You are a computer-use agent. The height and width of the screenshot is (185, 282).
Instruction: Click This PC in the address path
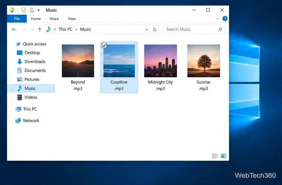pyautogui.click(x=66, y=29)
